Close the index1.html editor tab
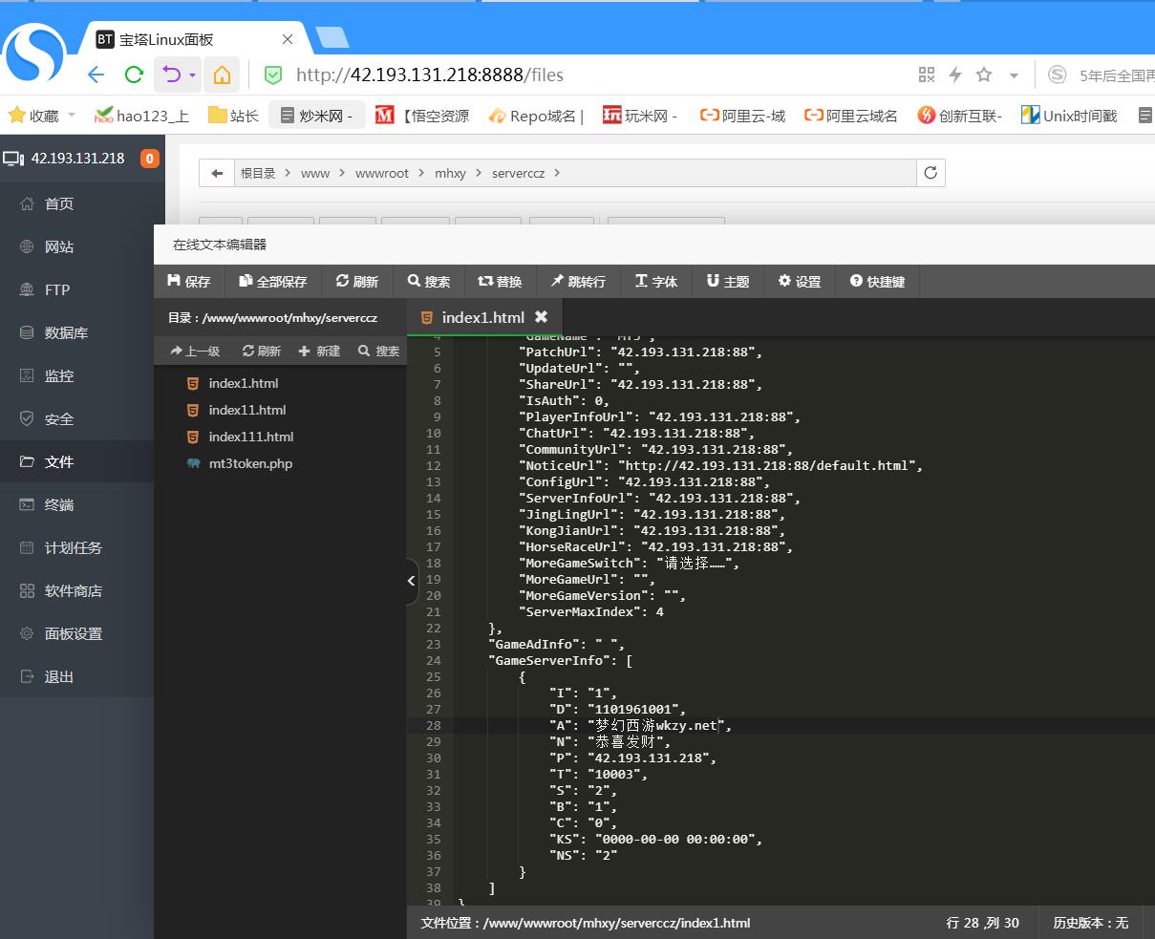The height and width of the screenshot is (939, 1155). click(541, 317)
